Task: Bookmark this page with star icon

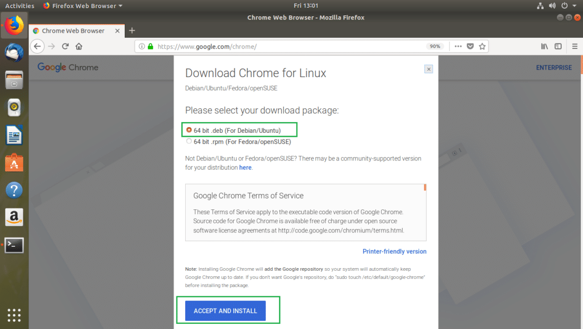Action: point(482,46)
